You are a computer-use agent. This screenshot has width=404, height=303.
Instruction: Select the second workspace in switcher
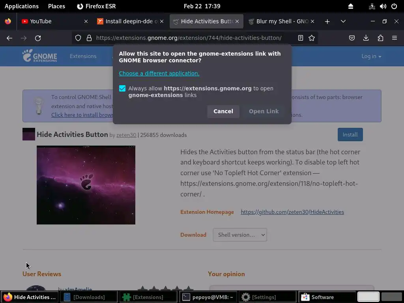(x=392, y=297)
